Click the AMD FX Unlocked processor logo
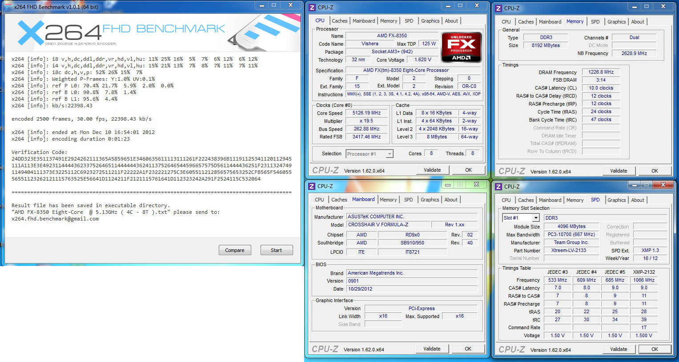The height and width of the screenshot is (362, 679). click(461, 47)
